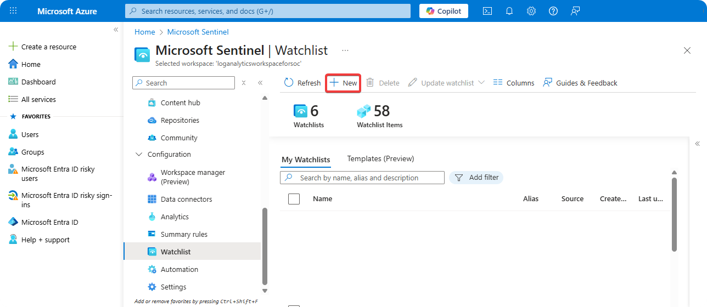The image size is (707, 307).
Task: Open Data connectors in Sentinel menu
Action: 186,199
